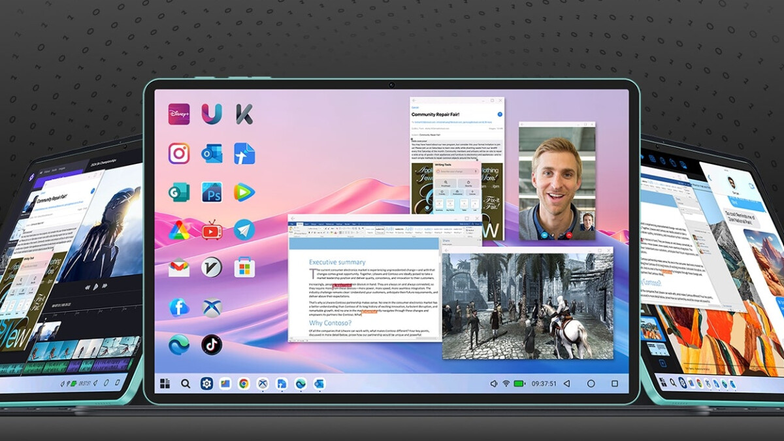This screenshot has width=784, height=441.
Task: Toggle Bold formatting in the Word ribbon
Action: [x=309, y=231]
